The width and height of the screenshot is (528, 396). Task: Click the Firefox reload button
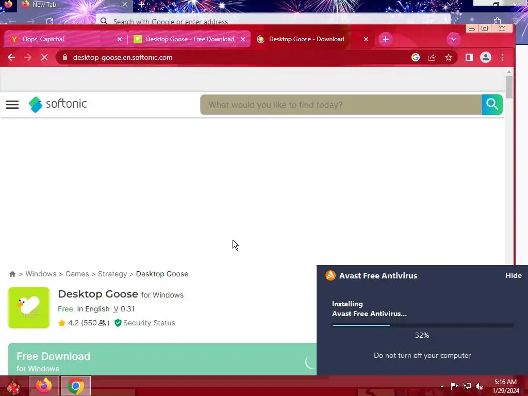[x=49, y=21]
